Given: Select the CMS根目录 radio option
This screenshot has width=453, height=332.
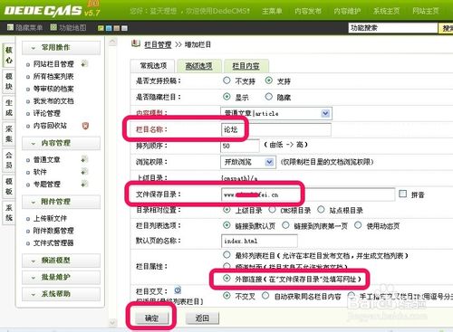Looking at the screenshot, I should (x=272, y=209).
